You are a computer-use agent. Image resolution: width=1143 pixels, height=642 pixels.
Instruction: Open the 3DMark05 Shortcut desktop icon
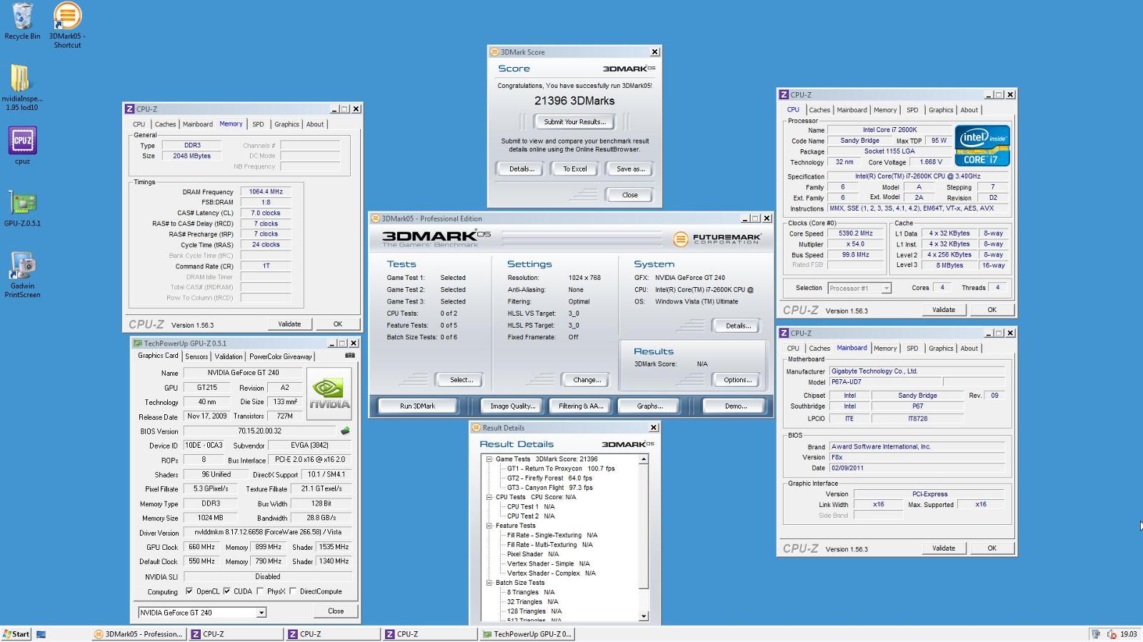pyautogui.click(x=67, y=25)
